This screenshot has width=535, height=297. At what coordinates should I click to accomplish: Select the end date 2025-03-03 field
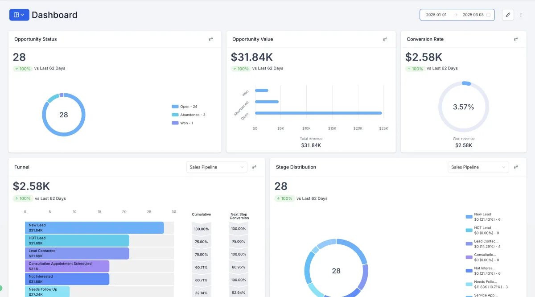tap(473, 15)
